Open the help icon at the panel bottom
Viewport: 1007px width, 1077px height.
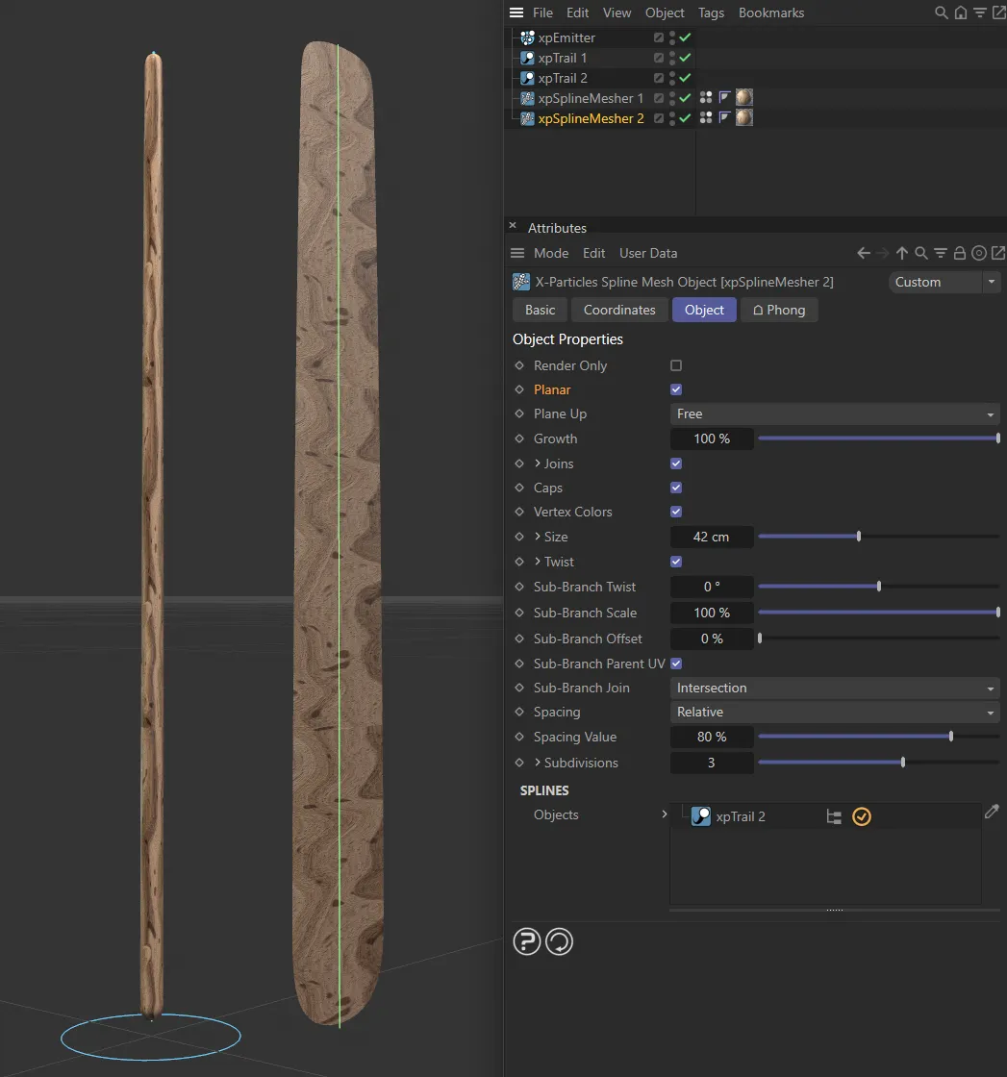pos(526,941)
